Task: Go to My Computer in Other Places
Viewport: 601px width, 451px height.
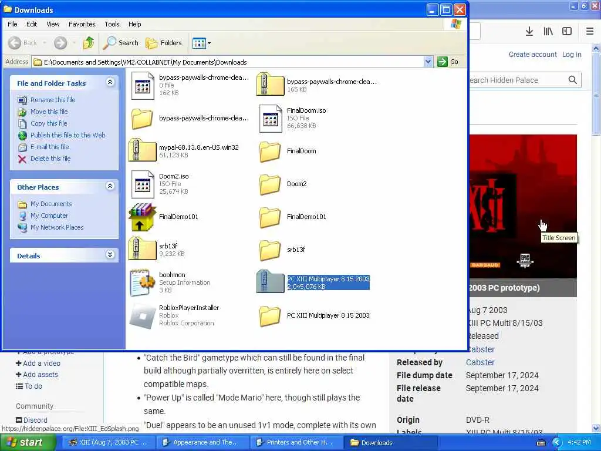Action: point(49,216)
